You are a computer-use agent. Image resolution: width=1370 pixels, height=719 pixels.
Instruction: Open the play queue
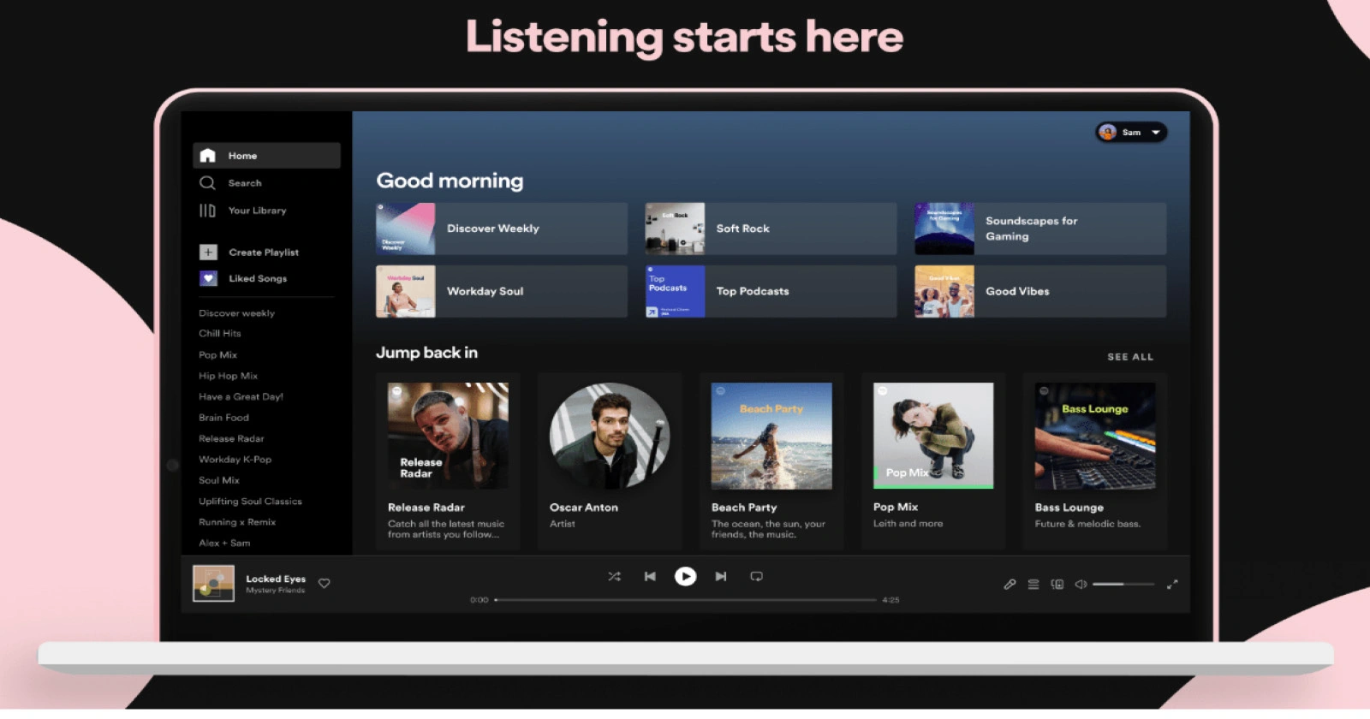pyautogui.click(x=1033, y=585)
